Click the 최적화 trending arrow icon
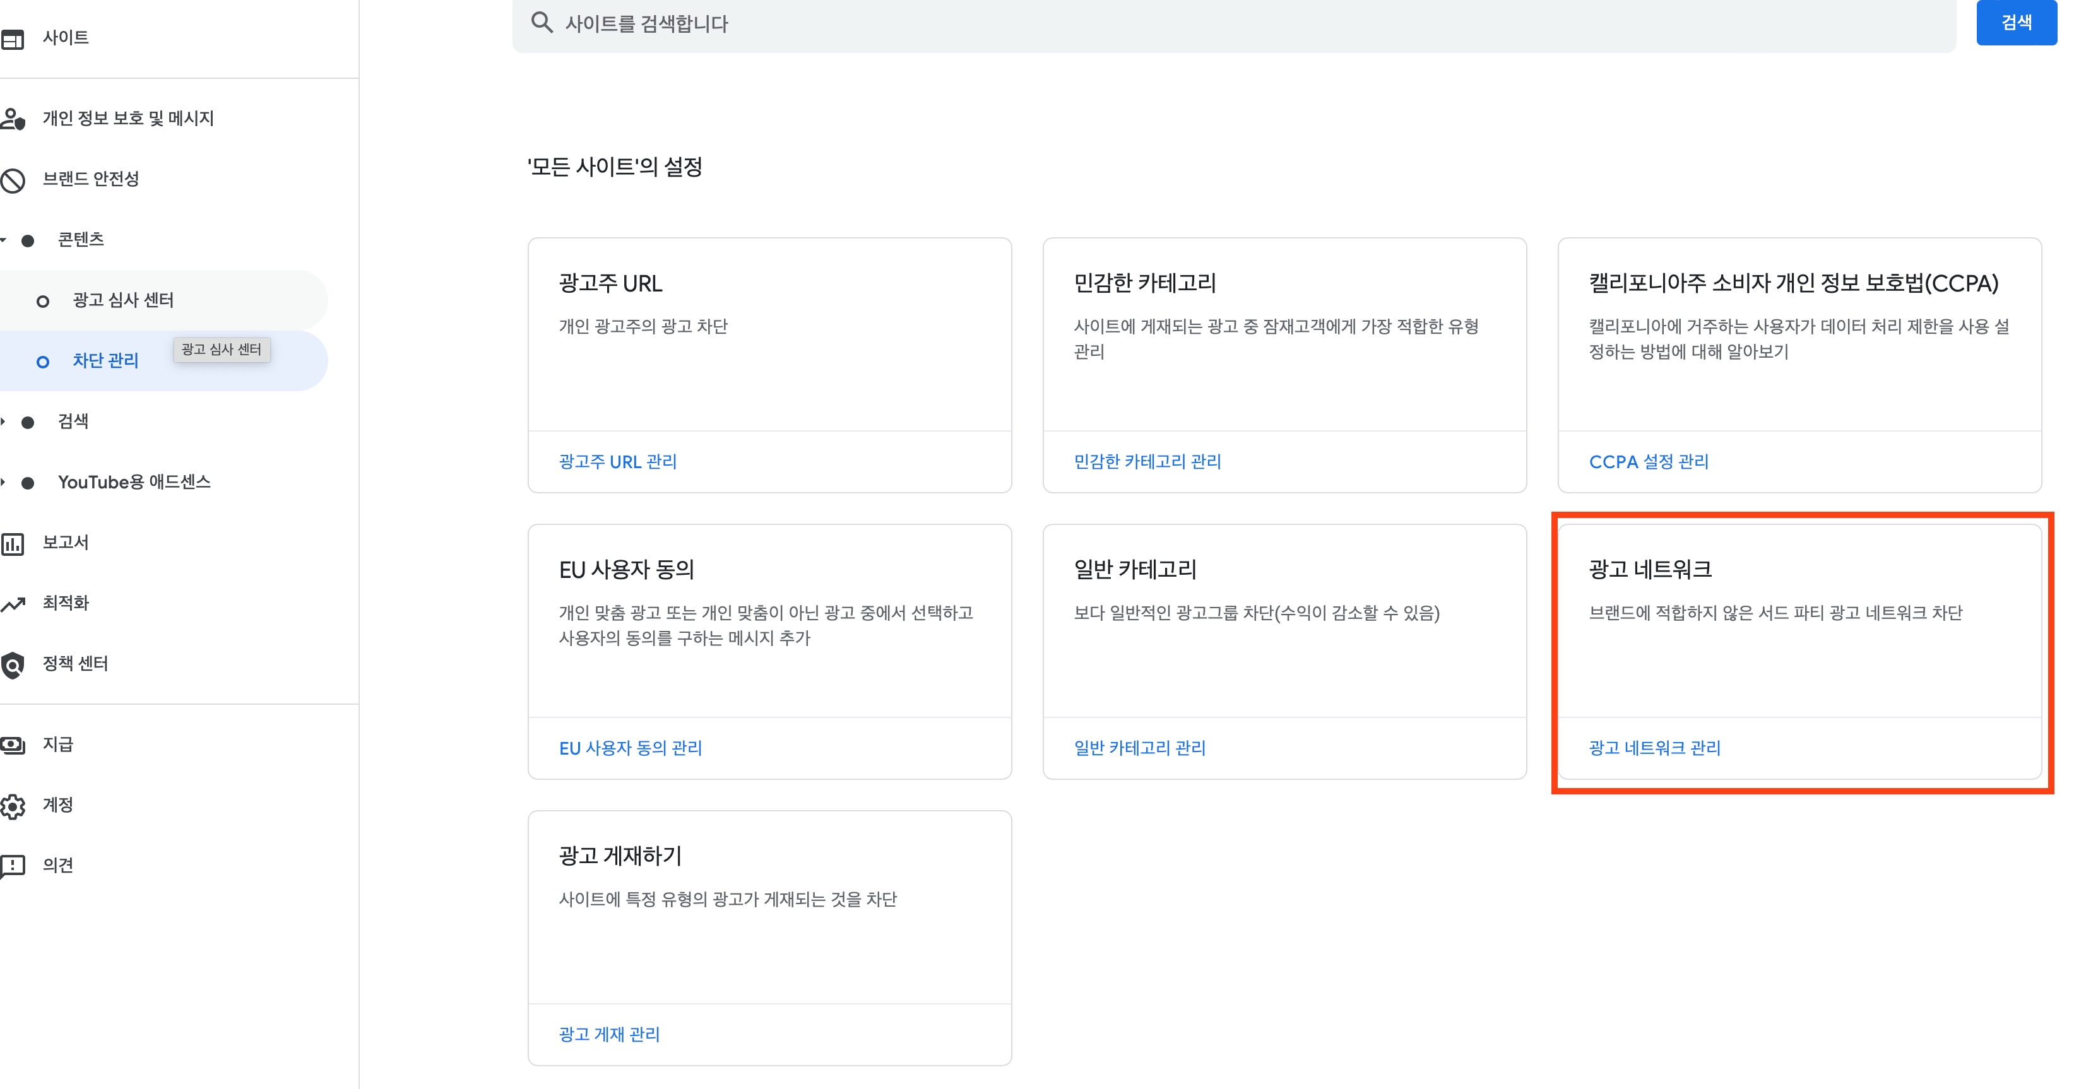2098x1089 pixels. 14,603
